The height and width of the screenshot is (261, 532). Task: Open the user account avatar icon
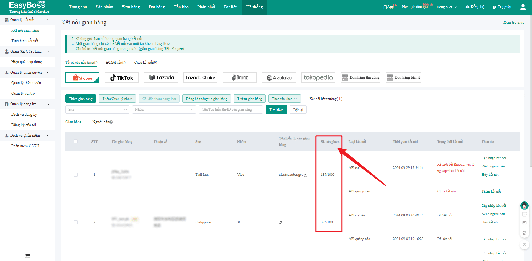(x=523, y=7)
